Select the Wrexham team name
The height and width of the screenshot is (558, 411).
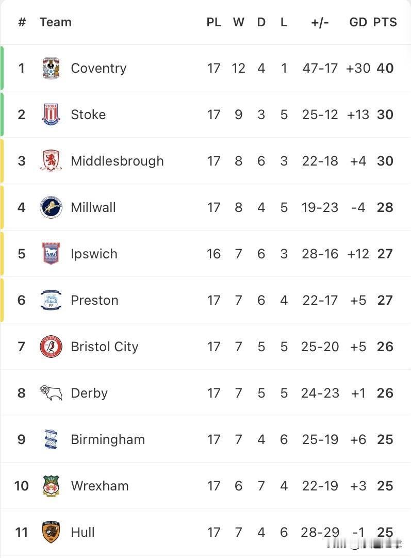[100, 486]
